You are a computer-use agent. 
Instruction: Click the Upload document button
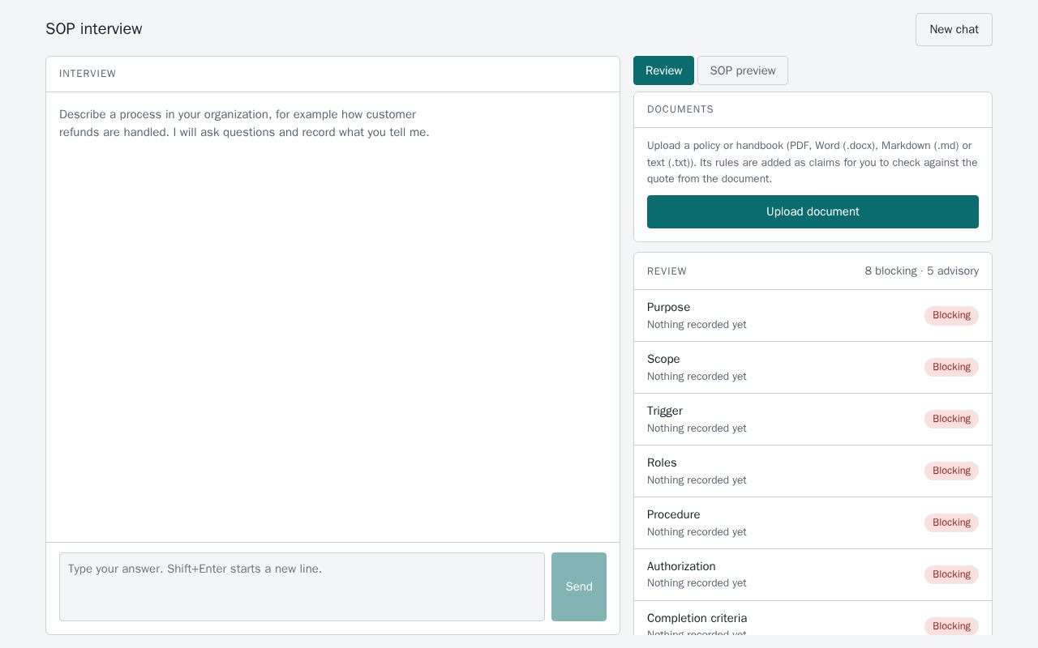(x=813, y=211)
